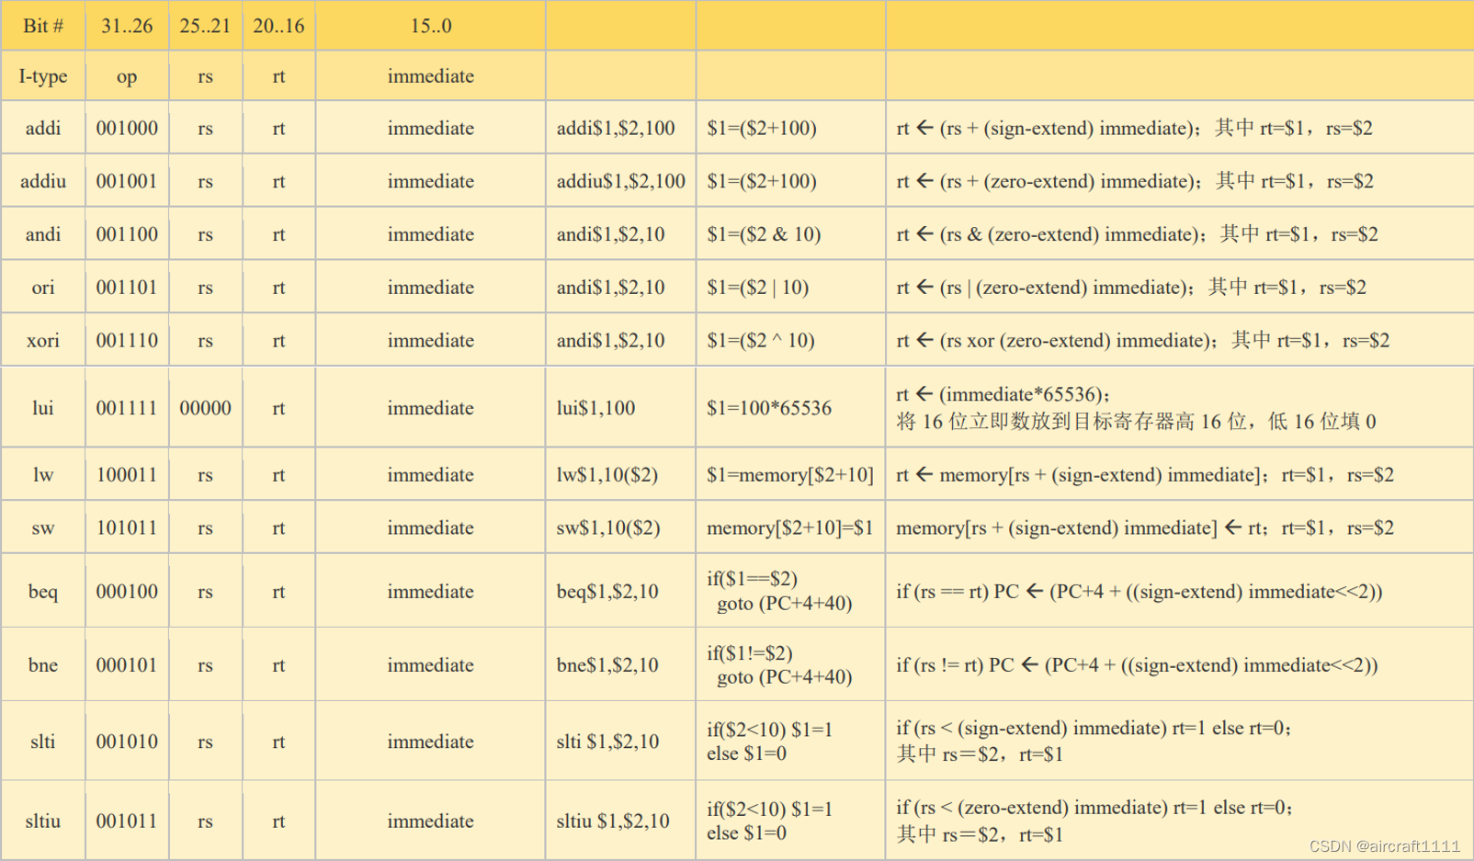Click example 'addiu$1,$2,100'
This screenshot has height=861, width=1474.
pyautogui.click(x=621, y=181)
